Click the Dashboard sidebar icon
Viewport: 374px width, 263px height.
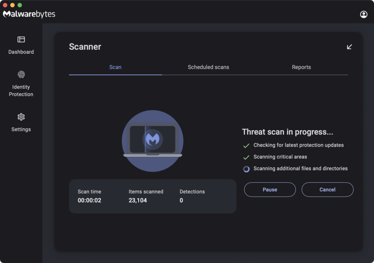[x=21, y=39]
